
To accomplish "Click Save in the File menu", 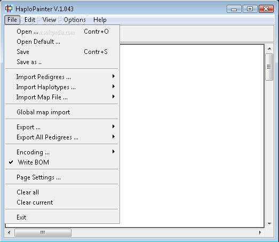I will (x=62, y=52).
